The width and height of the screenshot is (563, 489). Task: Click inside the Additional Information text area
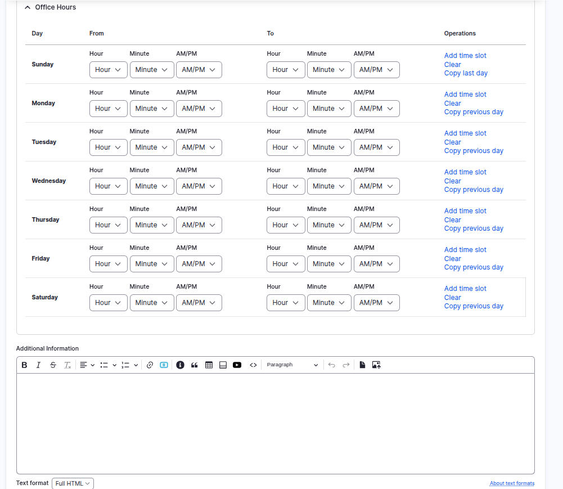[x=275, y=423]
